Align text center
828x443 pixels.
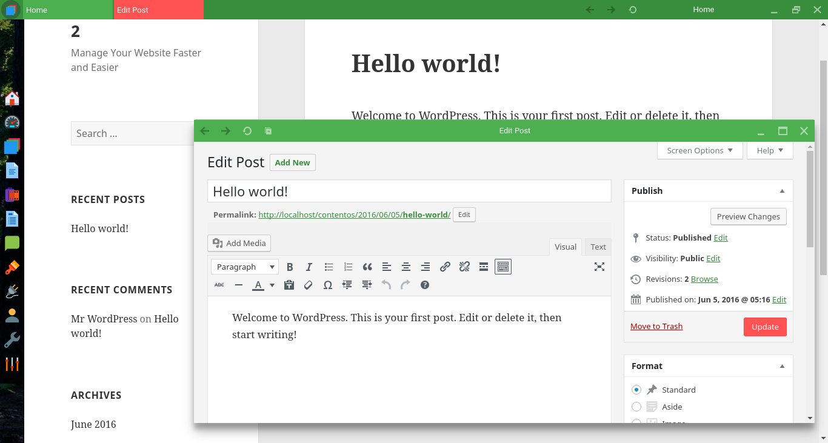pyautogui.click(x=406, y=267)
